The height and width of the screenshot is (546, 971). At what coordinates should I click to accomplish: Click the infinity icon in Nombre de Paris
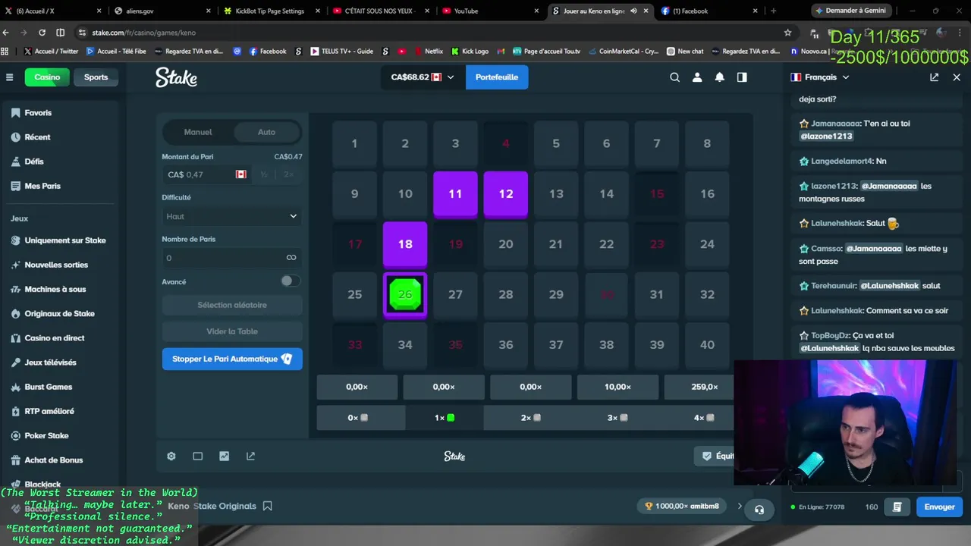click(291, 258)
